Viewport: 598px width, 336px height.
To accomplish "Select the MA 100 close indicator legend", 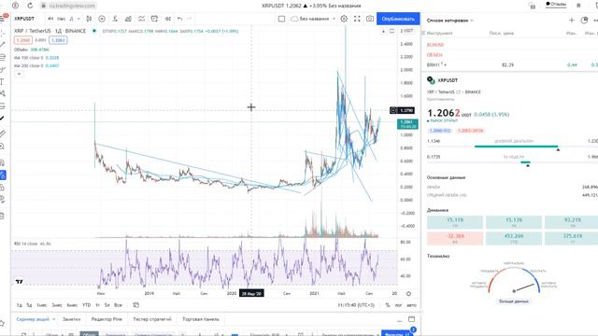I will pos(36,58).
